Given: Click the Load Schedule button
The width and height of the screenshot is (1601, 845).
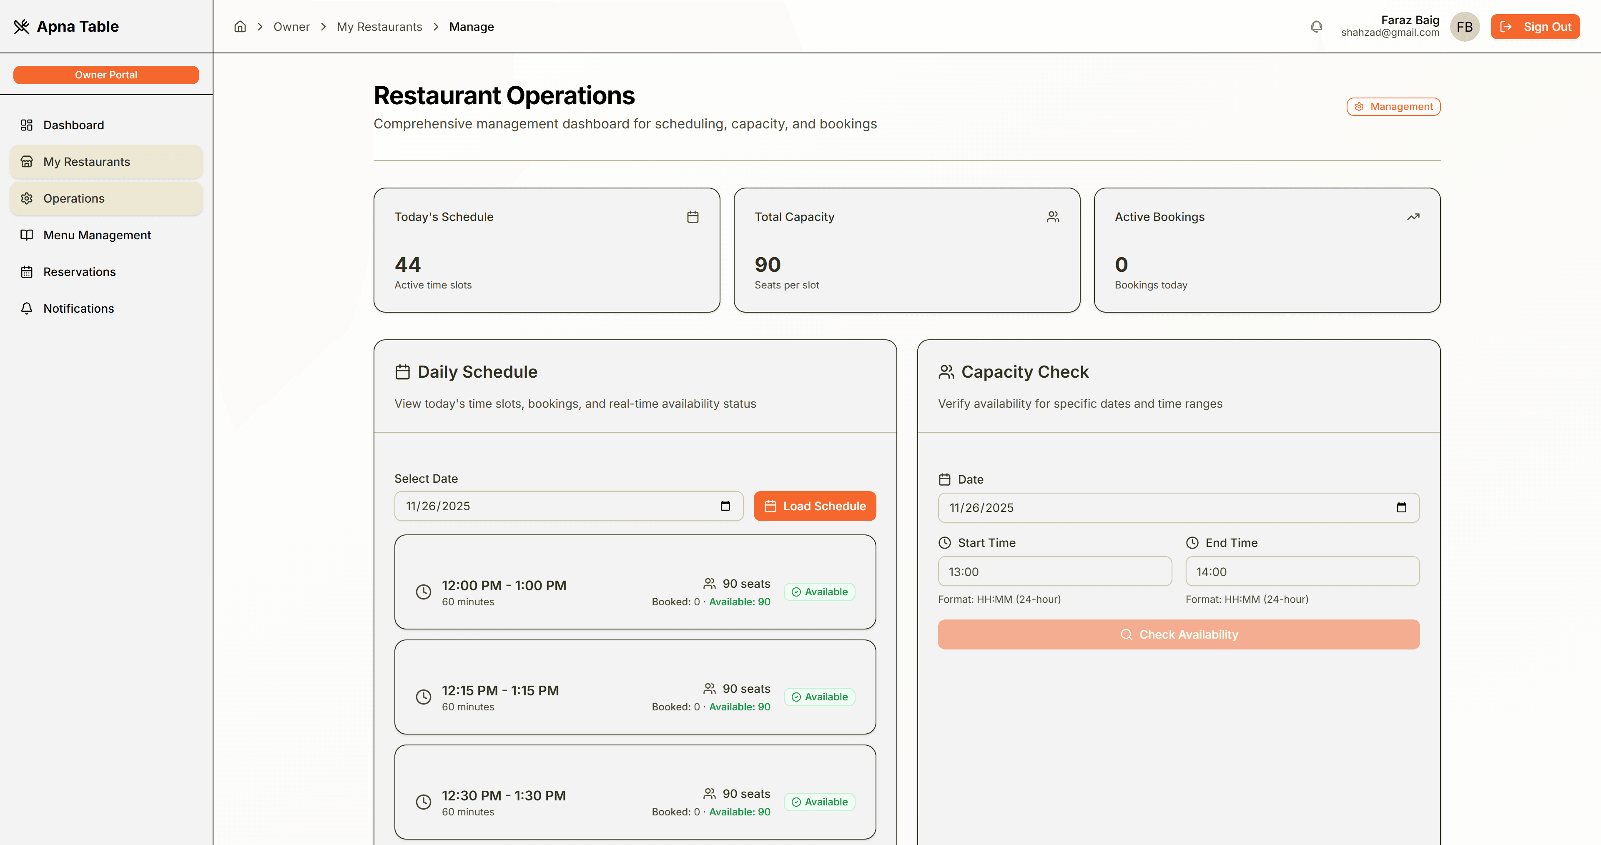Looking at the screenshot, I should tap(814, 506).
